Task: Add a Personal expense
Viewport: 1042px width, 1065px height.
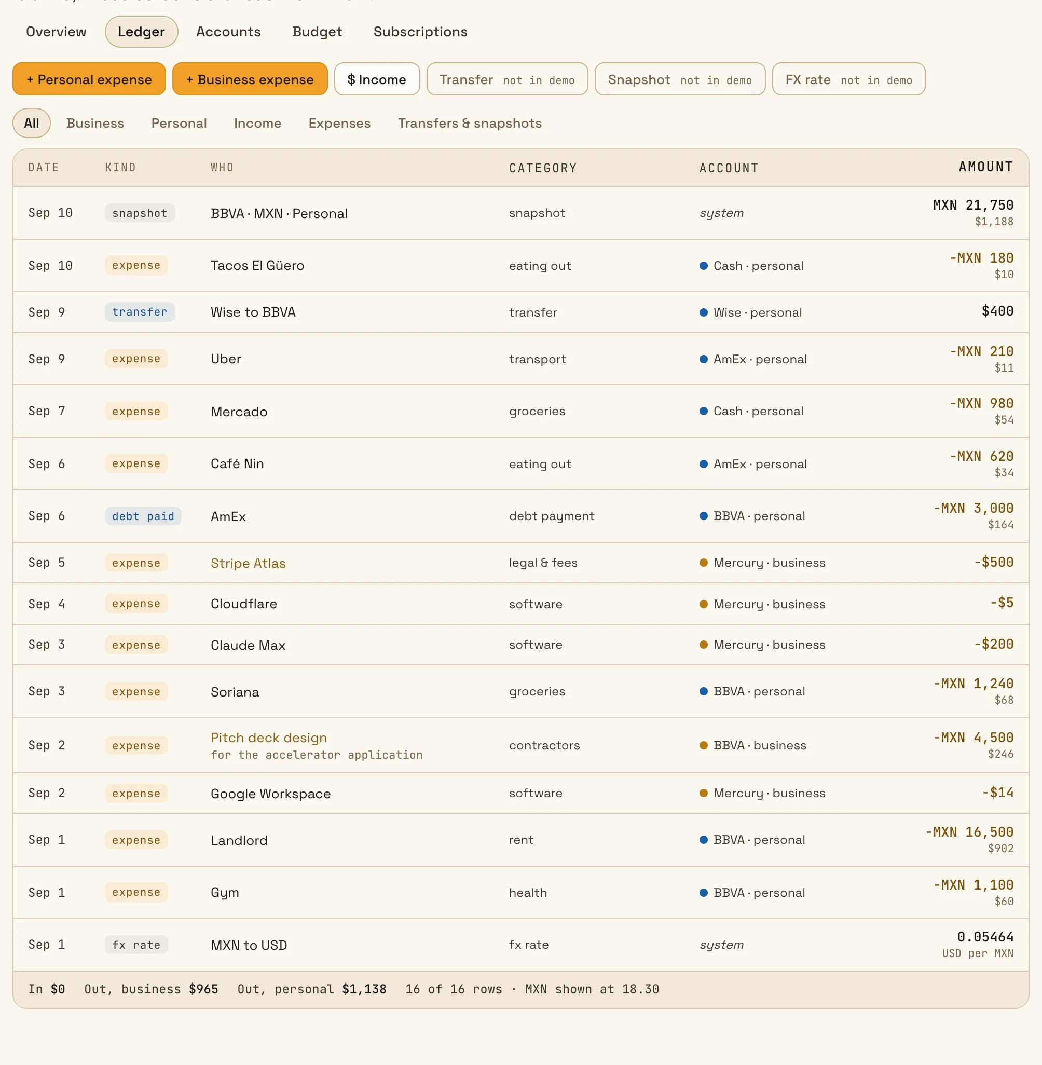Action: tap(89, 79)
